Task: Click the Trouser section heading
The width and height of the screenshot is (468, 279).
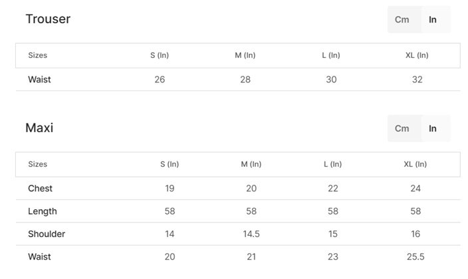Action: pyautogui.click(x=48, y=19)
